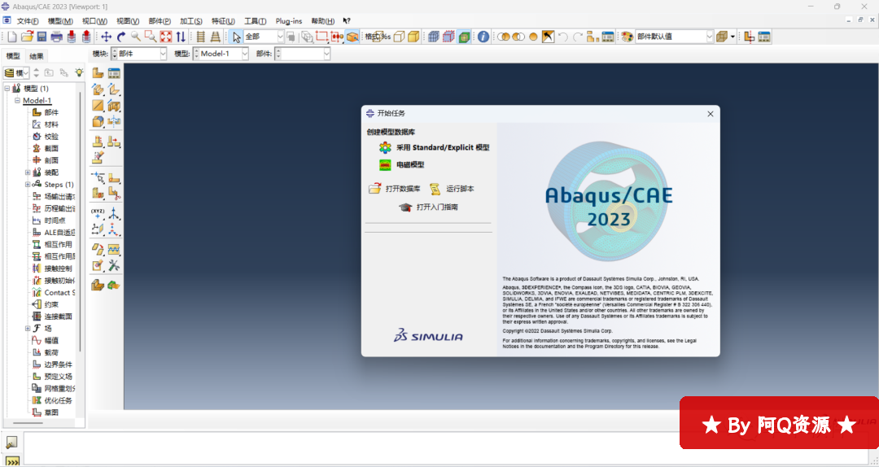The height and width of the screenshot is (467, 879).
Task: Click 采用 Standard/Explicit 模型 option
Action: click(442, 148)
